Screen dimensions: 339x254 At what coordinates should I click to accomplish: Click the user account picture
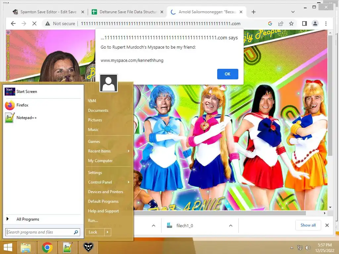[x=109, y=83]
